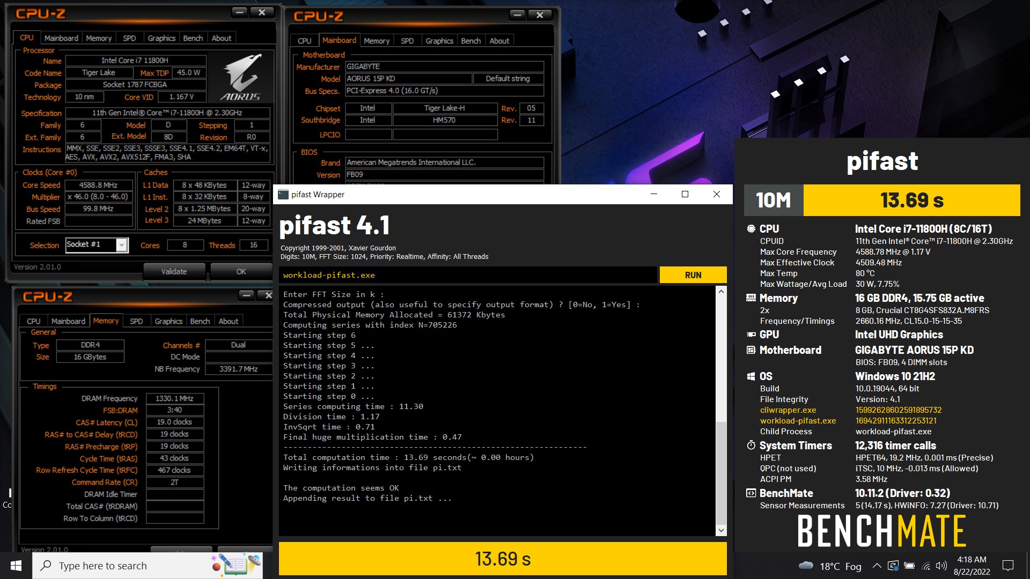Open the weather cloud icon in taskbar
The width and height of the screenshot is (1030, 579).
click(806, 566)
